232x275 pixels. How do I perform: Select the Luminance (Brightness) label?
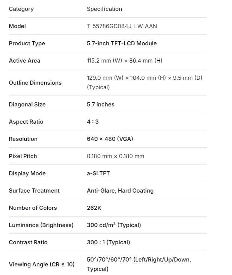[41, 225]
